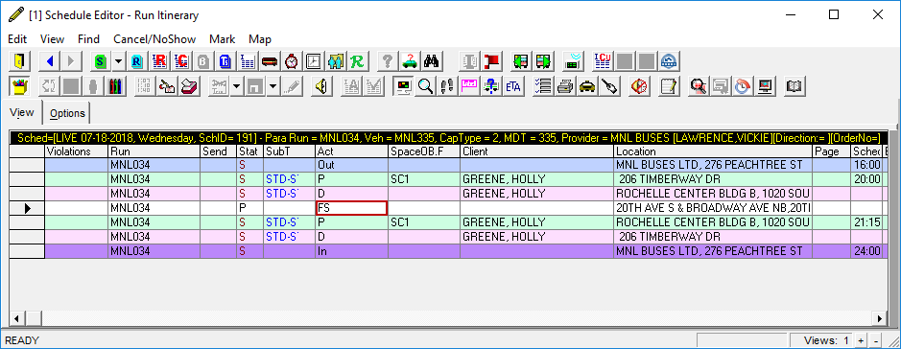901x349 pixels.
Task: Click the yellow exit door icon
Action: pyautogui.click(x=20, y=60)
